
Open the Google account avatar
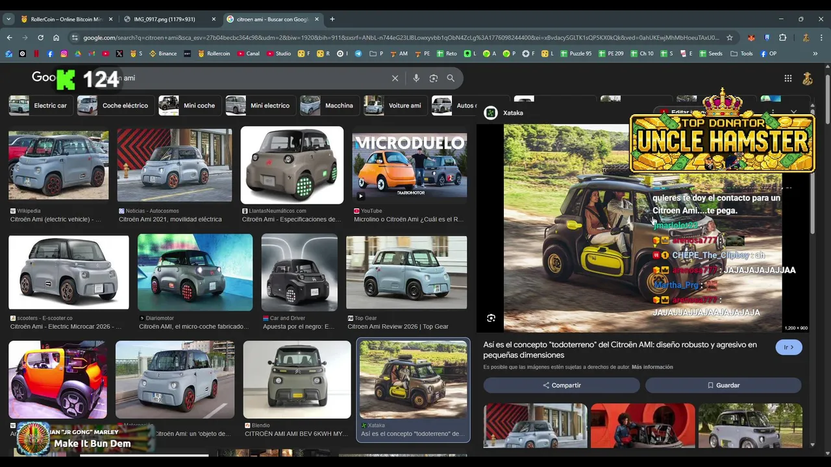(808, 78)
